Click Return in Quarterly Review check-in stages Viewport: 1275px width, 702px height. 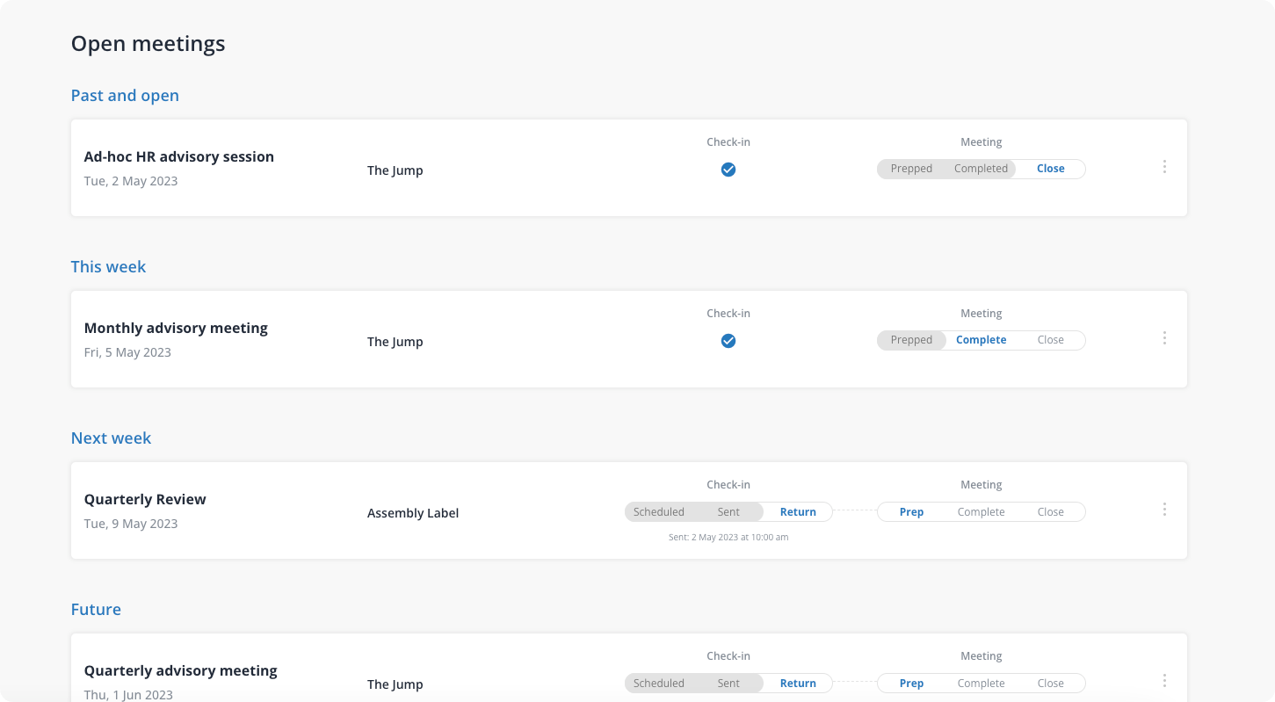(798, 511)
